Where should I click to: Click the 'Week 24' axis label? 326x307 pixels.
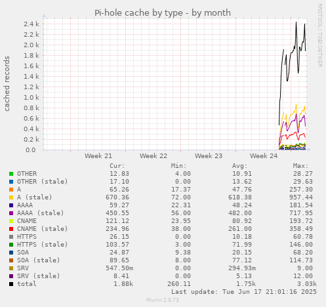(x=264, y=156)
